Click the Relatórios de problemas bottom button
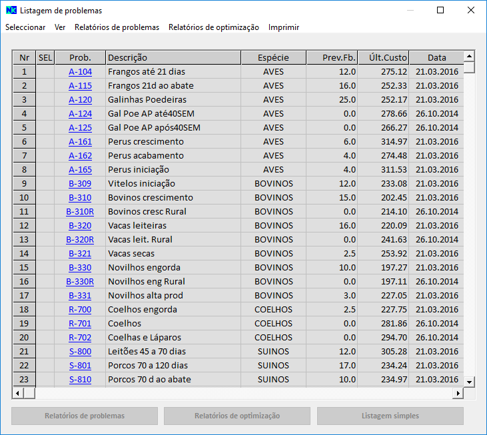 (85, 416)
